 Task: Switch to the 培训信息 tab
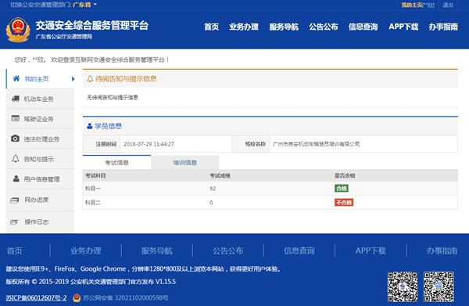point(184,162)
